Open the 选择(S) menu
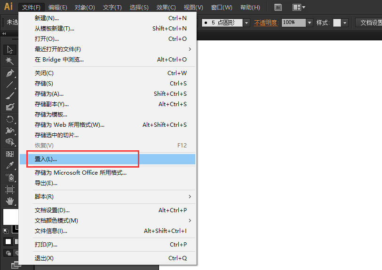Viewport: 382px width, 270px height. pyautogui.click(x=139, y=8)
